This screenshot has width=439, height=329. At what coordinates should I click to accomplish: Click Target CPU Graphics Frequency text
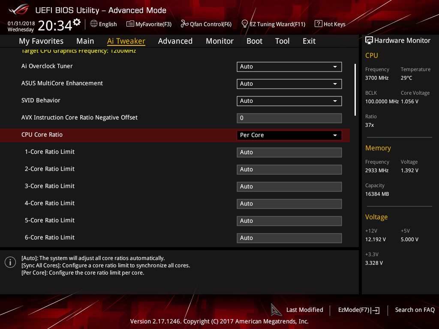click(79, 51)
